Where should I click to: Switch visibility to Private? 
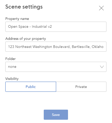81,87
